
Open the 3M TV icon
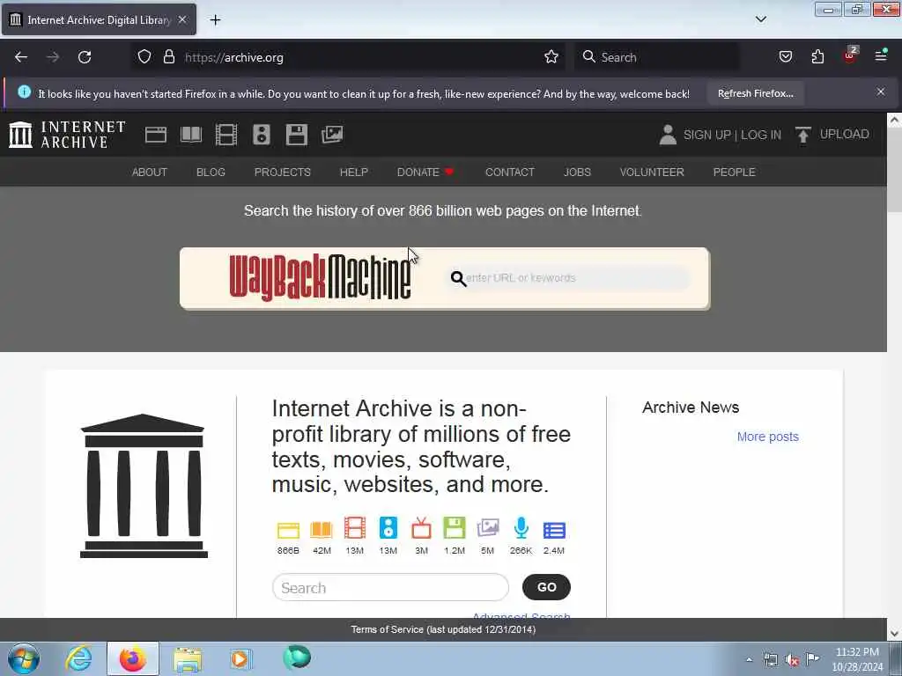pos(422,528)
